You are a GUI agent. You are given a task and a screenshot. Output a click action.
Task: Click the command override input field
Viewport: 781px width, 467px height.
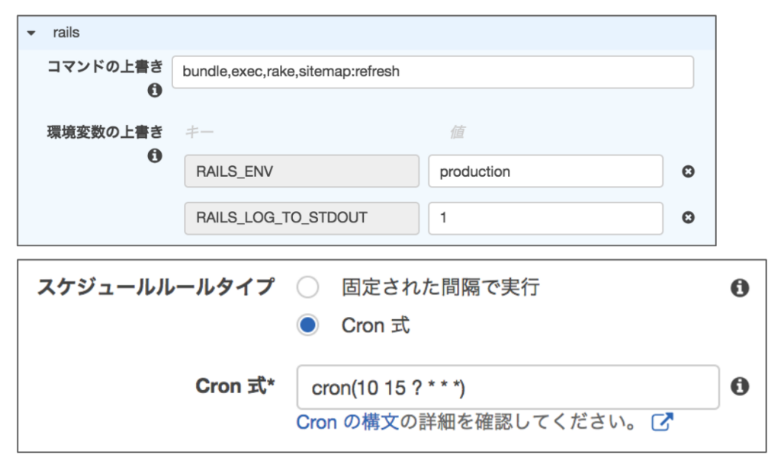[x=432, y=72]
